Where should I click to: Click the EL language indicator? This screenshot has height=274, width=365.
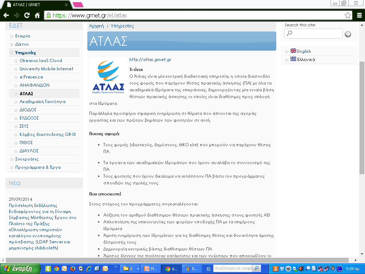coord(209,269)
